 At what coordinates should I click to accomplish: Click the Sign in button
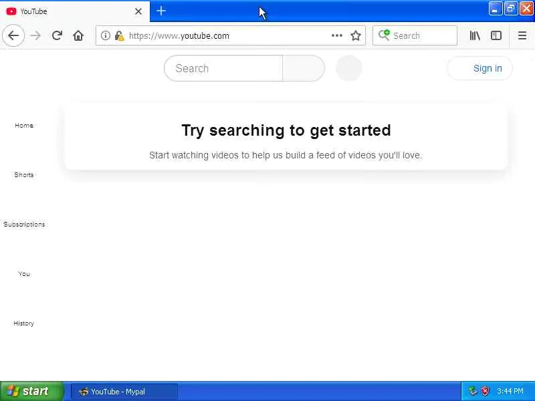[479, 68]
